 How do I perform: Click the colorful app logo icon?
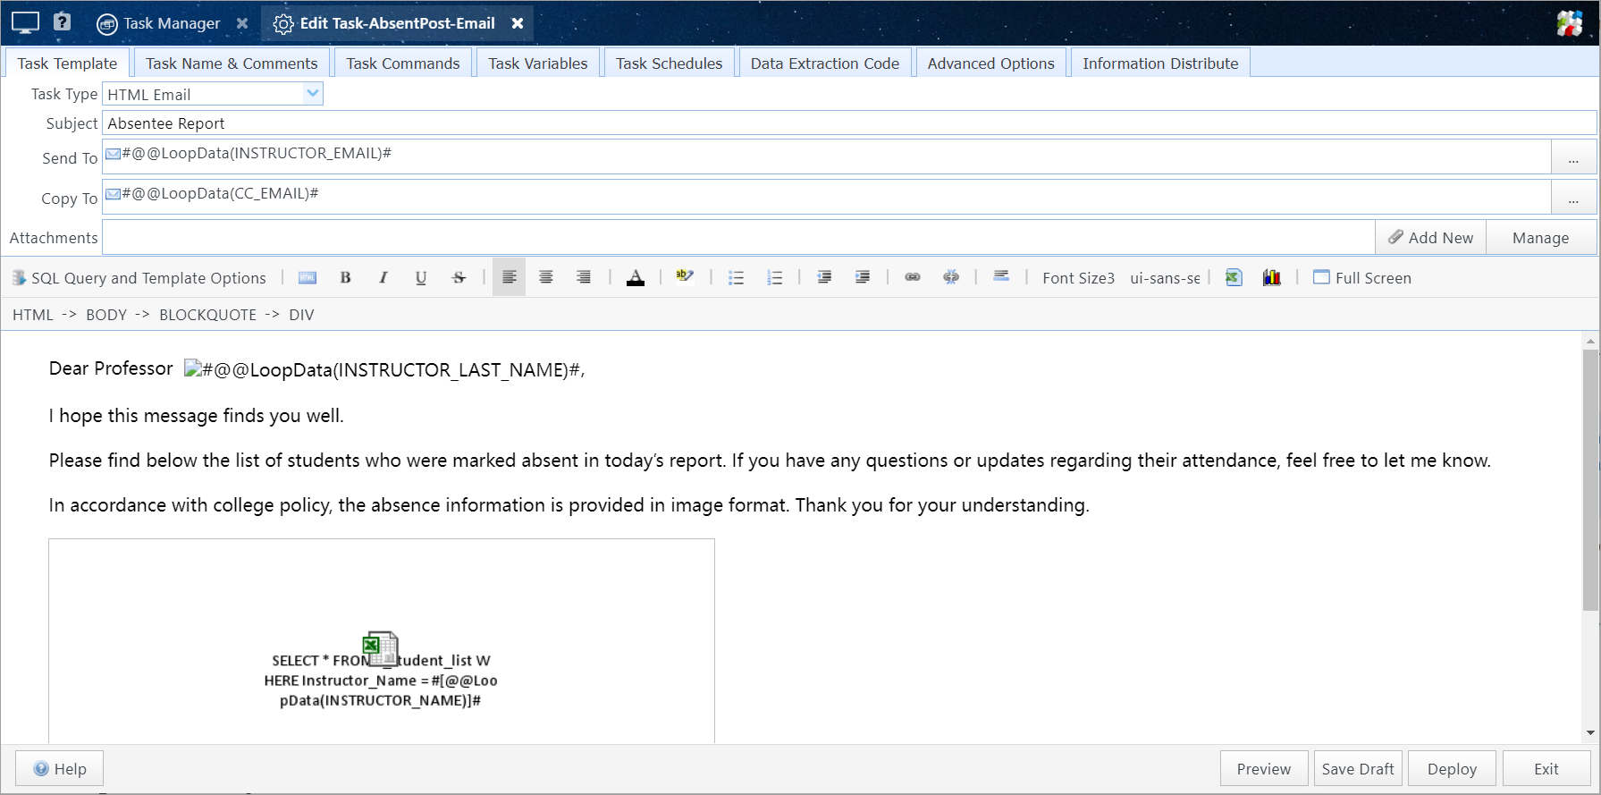(1570, 23)
